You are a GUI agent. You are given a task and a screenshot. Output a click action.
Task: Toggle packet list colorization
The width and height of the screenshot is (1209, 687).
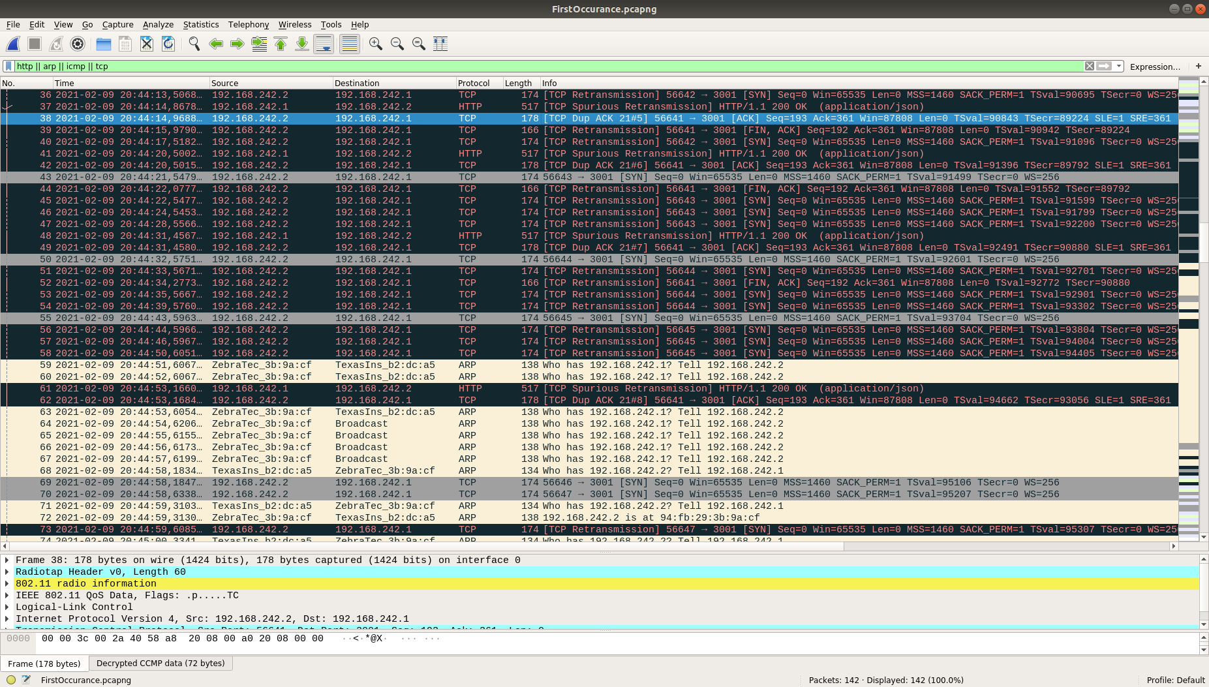[x=350, y=44]
